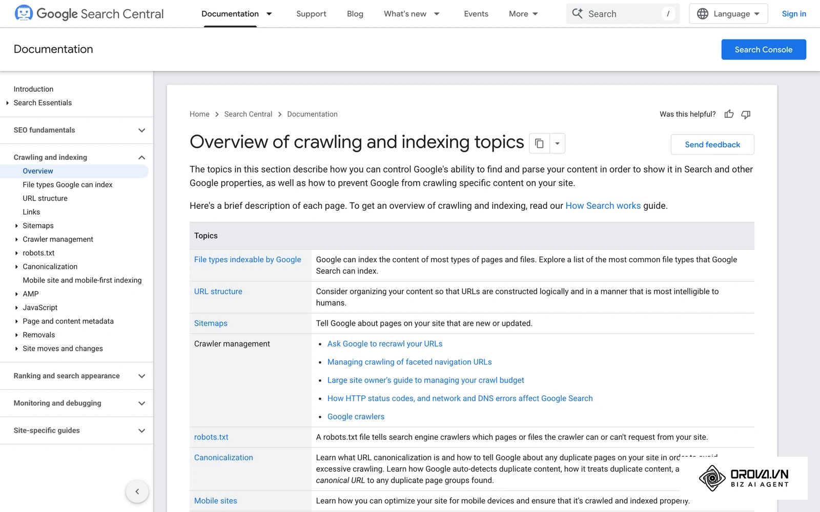
Task: Open the More menu
Action: pyautogui.click(x=523, y=14)
